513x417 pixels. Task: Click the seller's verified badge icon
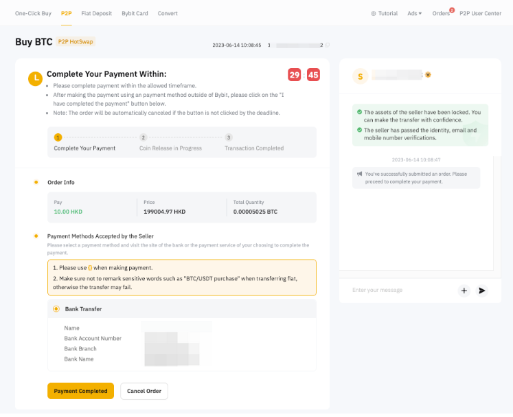pos(428,75)
